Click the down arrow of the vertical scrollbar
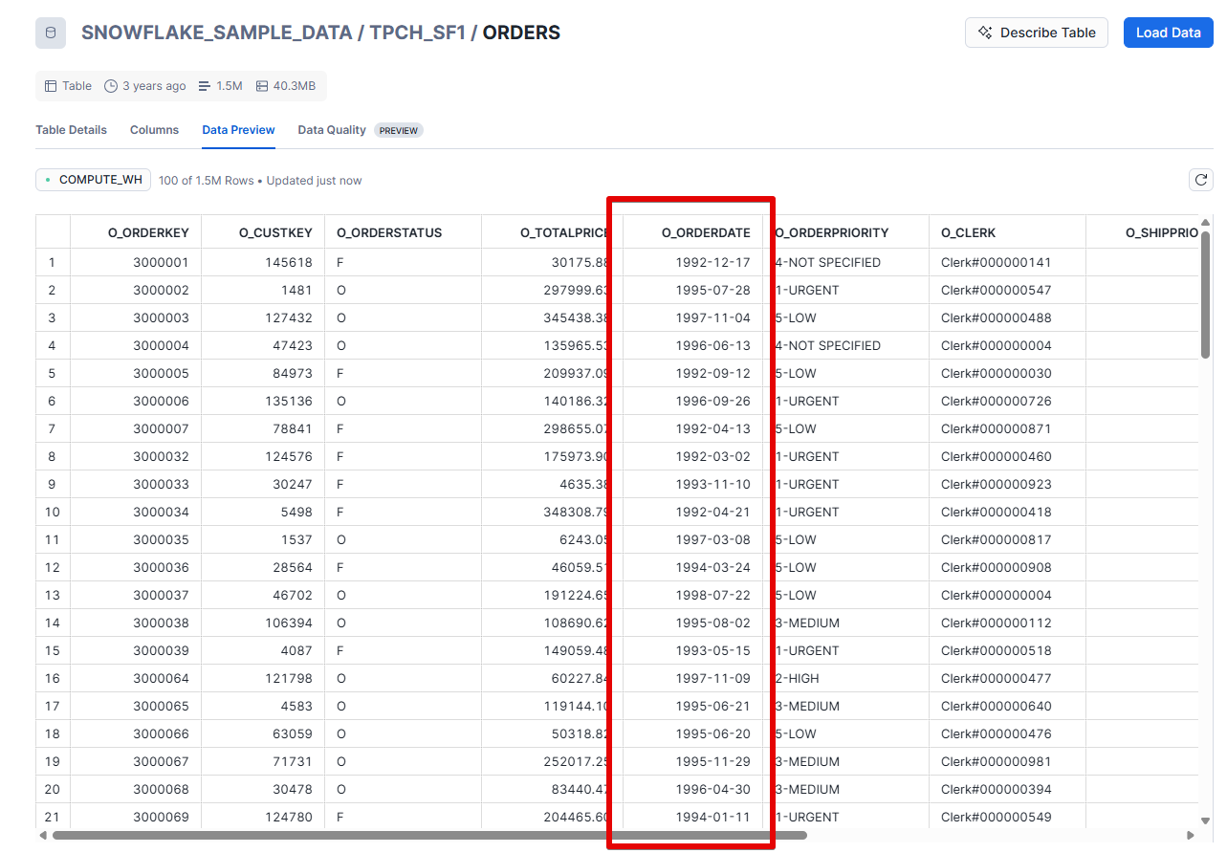The width and height of the screenshot is (1227, 853). point(1206,820)
